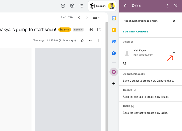The height and width of the screenshot is (131, 182).
Task: Click Save Contact to create Opportunities text
Action: [x=148, y=81]
